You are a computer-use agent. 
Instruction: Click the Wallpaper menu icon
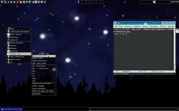pyautogui.click(x=8, y=48)
